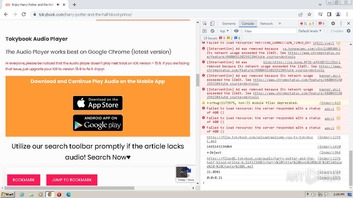Expand the Object log entry
The image size is (353, 198).
tap(208, 153)
